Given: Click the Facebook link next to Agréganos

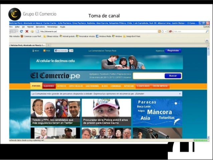Looking at the screenshot, I should pos(104,74).
